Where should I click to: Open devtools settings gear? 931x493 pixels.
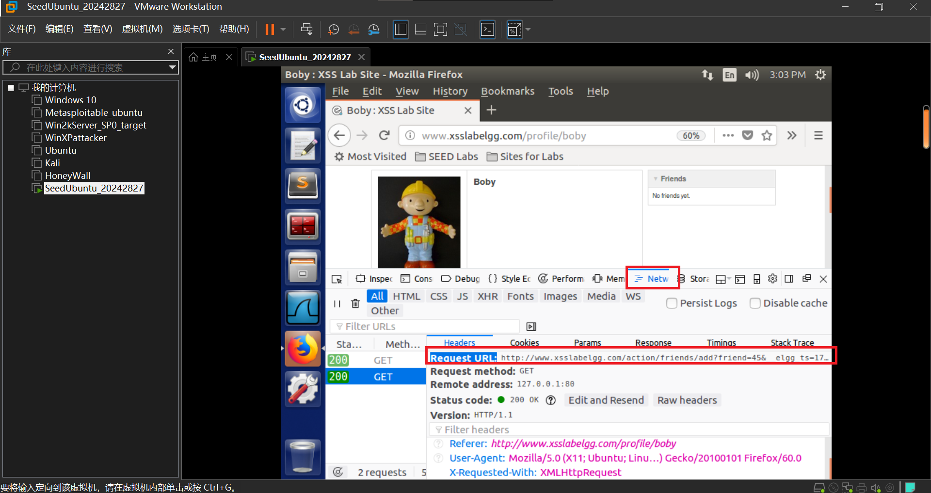pos(772,279)
